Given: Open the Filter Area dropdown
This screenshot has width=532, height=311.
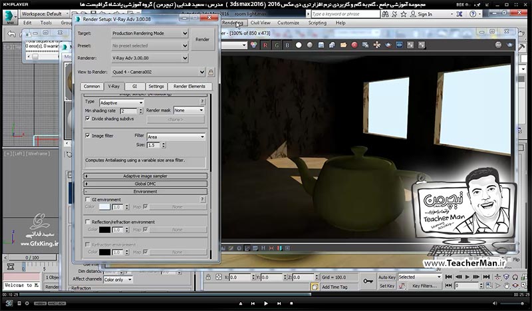Looking at the screenshot, I should coord(176,137).
